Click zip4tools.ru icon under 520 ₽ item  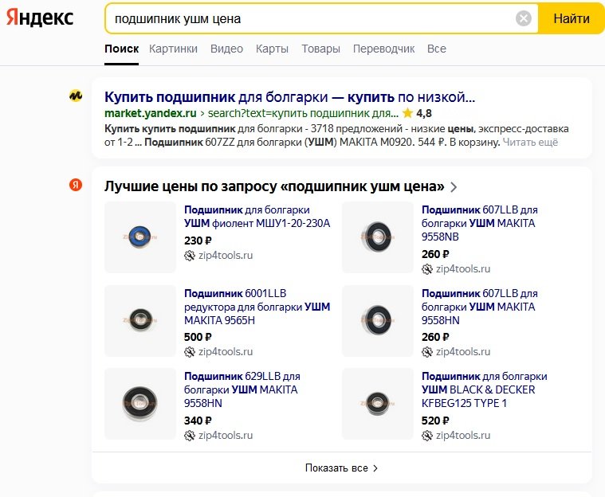click(x=427, y=436)
